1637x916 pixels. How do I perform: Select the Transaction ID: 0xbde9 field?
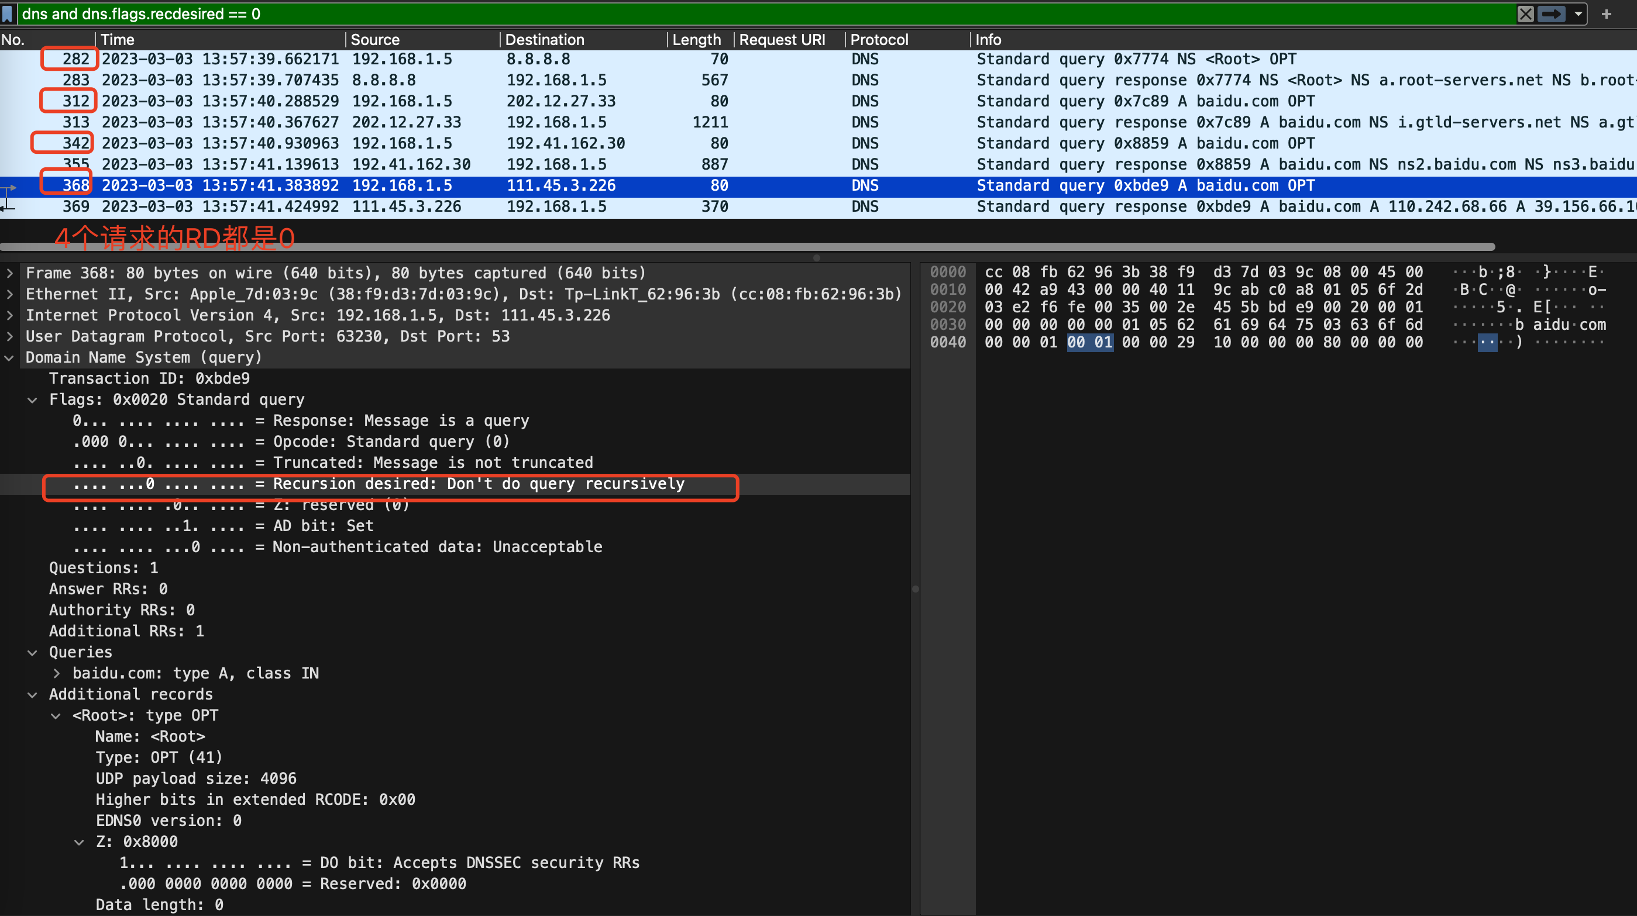(149, 378)
